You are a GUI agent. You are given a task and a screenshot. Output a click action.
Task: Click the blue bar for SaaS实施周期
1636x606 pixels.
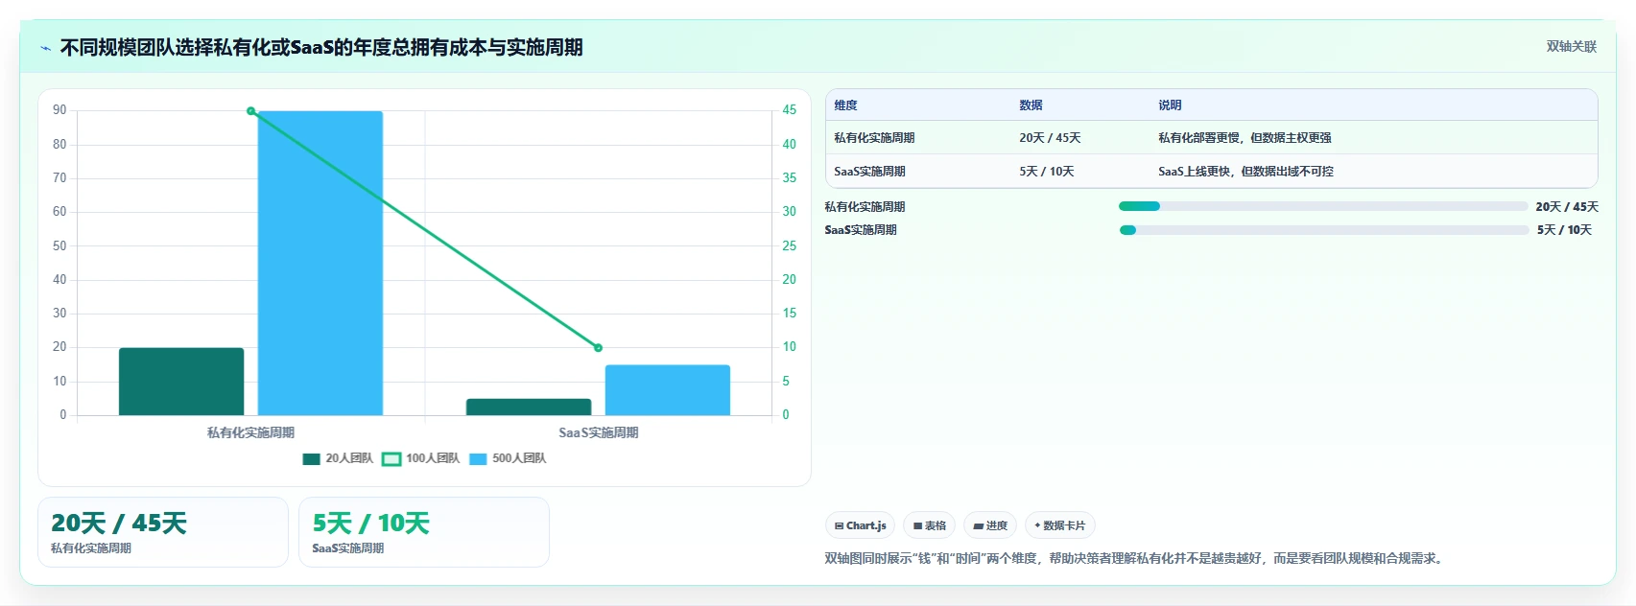click(x=668, y=390)
